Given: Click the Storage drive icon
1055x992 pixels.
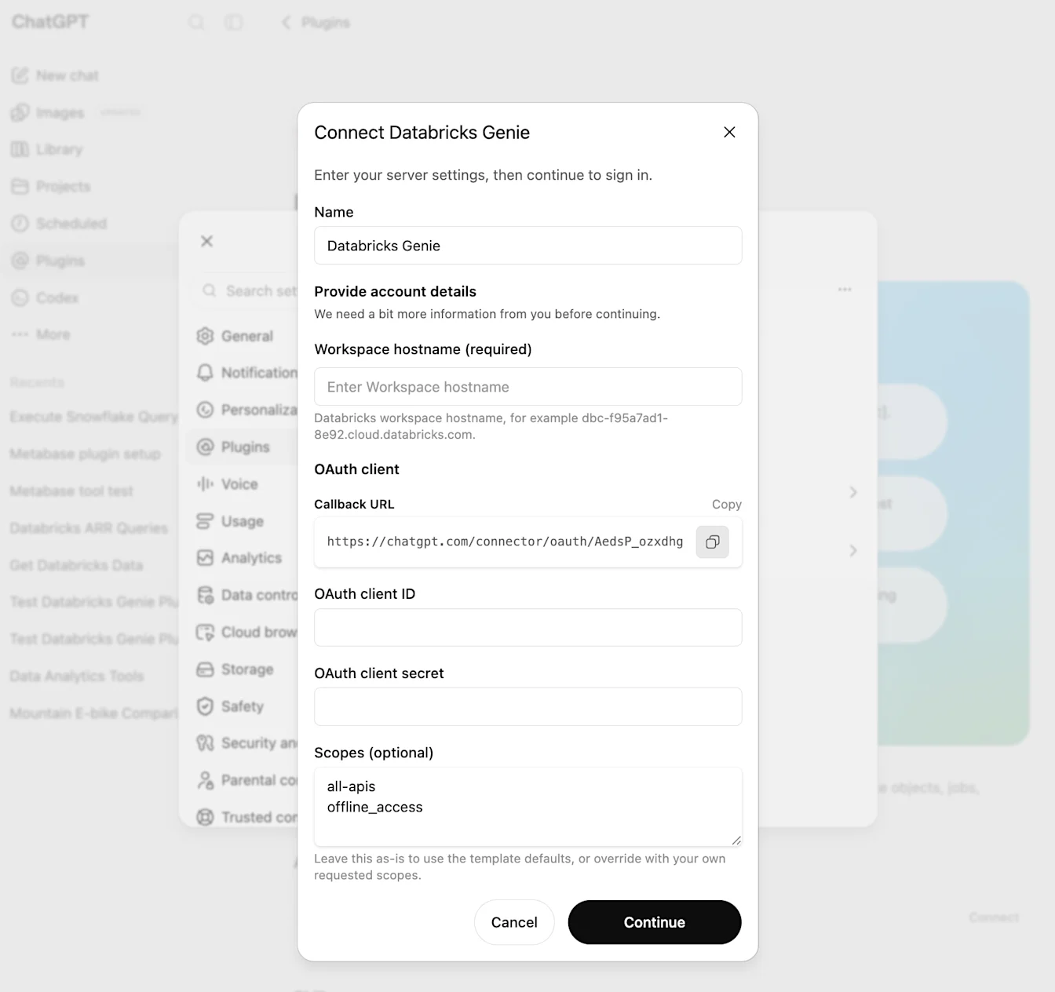Looking at the screenshot, I should (205, 669).
